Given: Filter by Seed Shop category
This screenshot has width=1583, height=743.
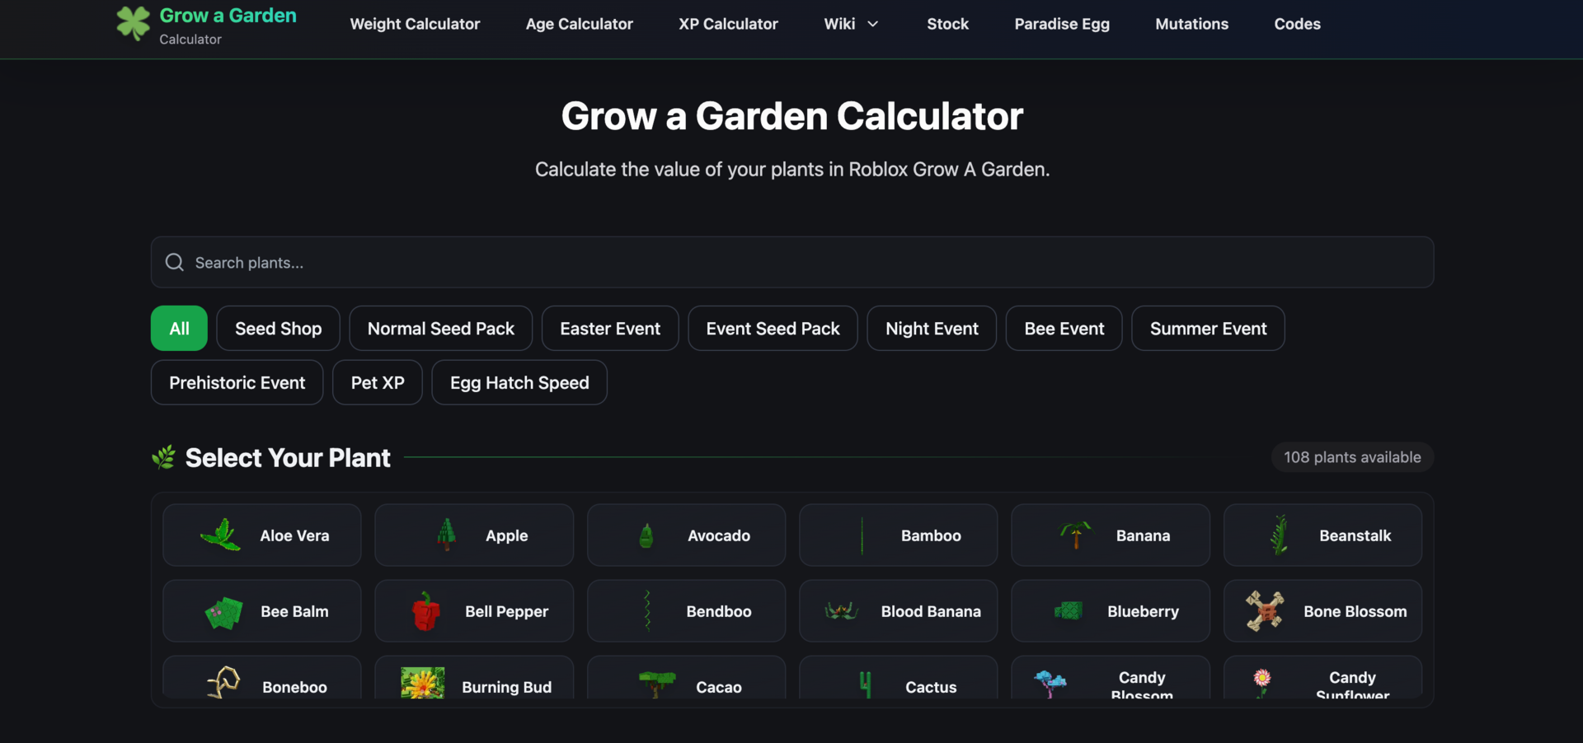Looking at the screenshot, I should coord(277,328).
